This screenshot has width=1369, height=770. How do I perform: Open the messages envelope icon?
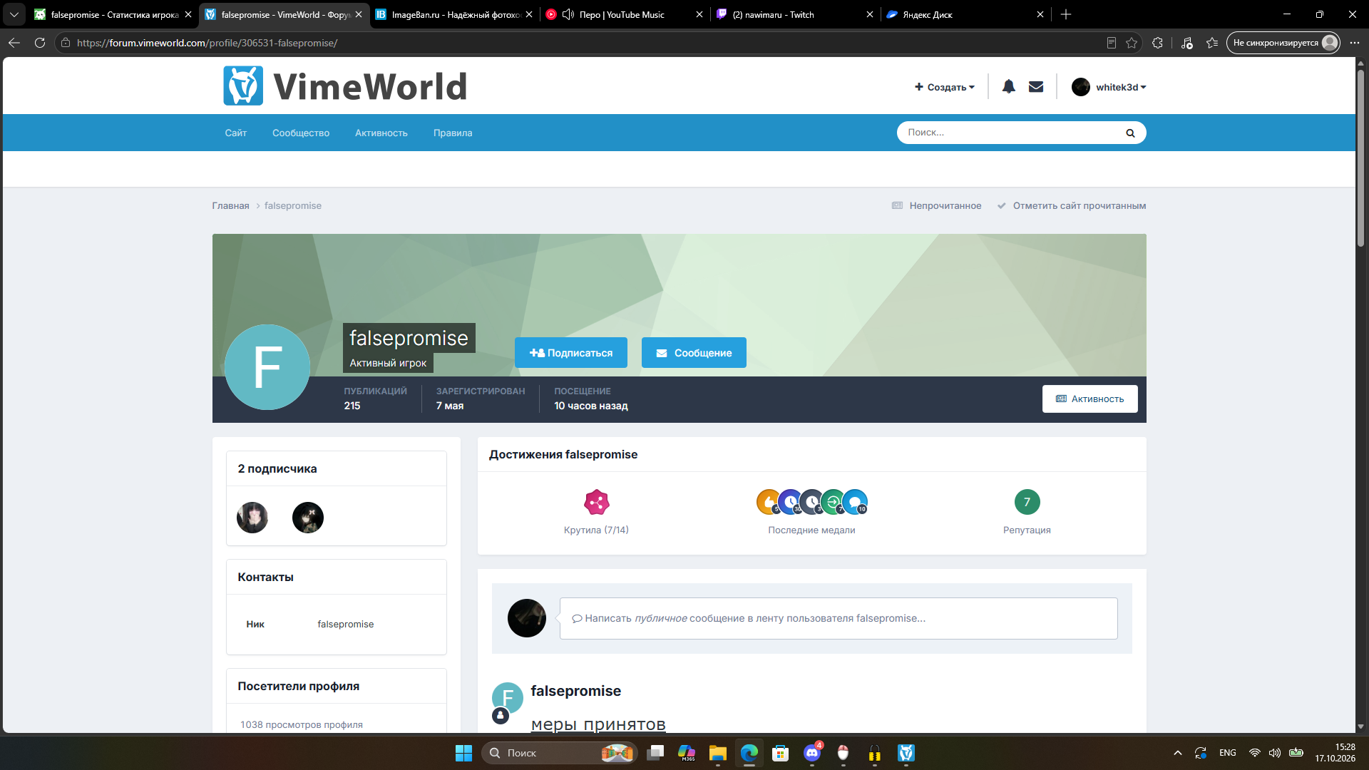[1036, 87]
